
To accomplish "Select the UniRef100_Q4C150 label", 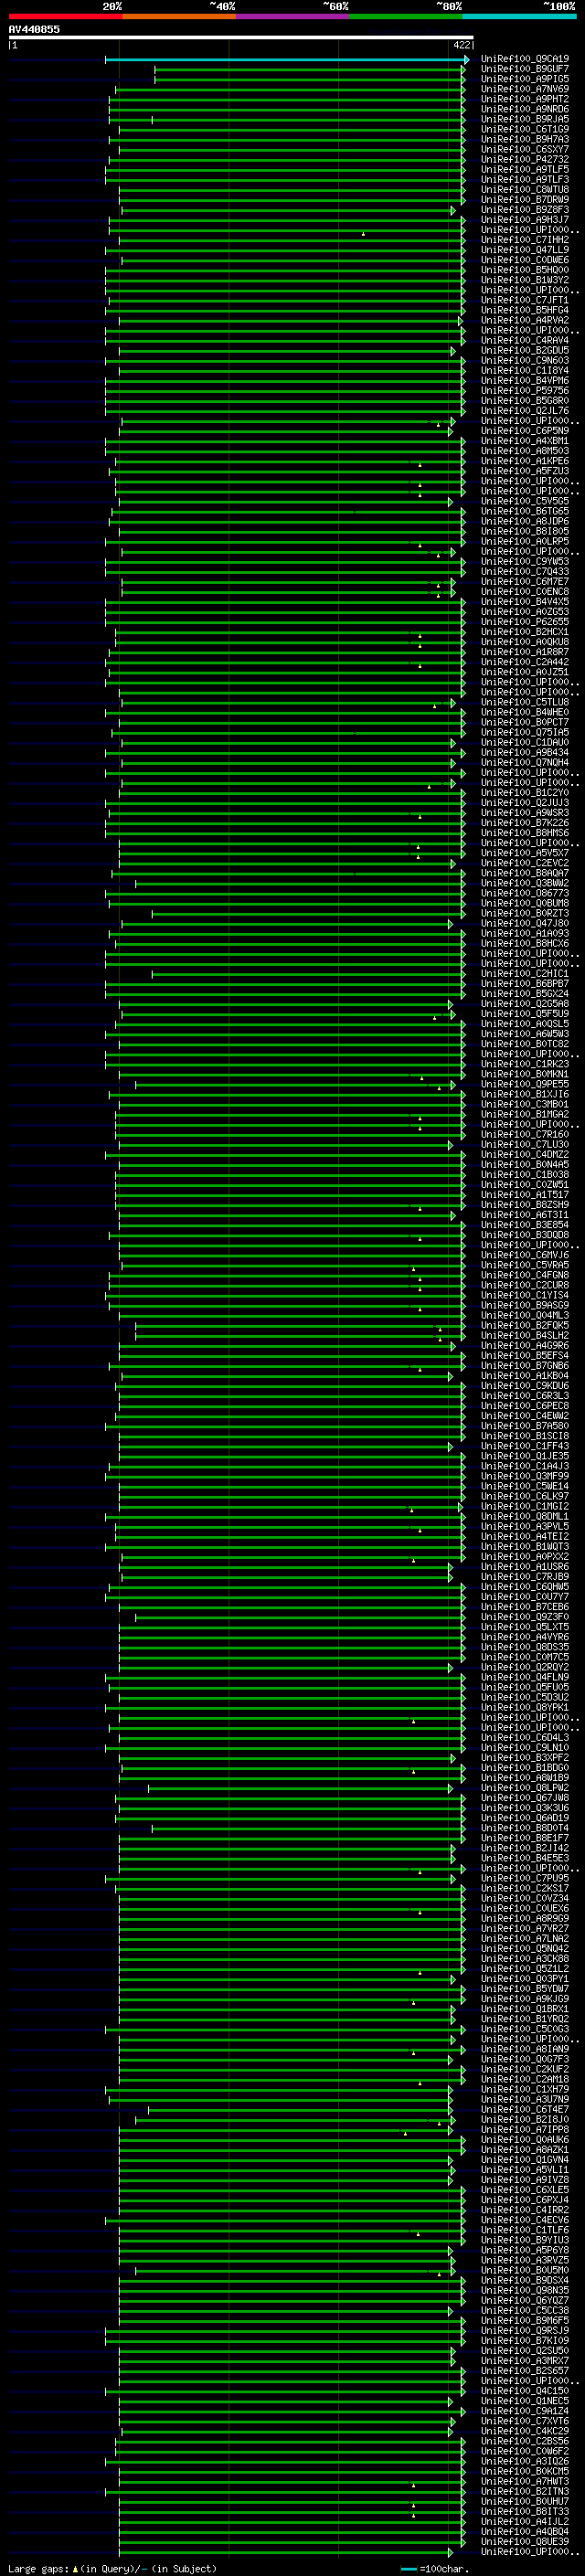I will pyautogui.click(x=525, y=2391).
